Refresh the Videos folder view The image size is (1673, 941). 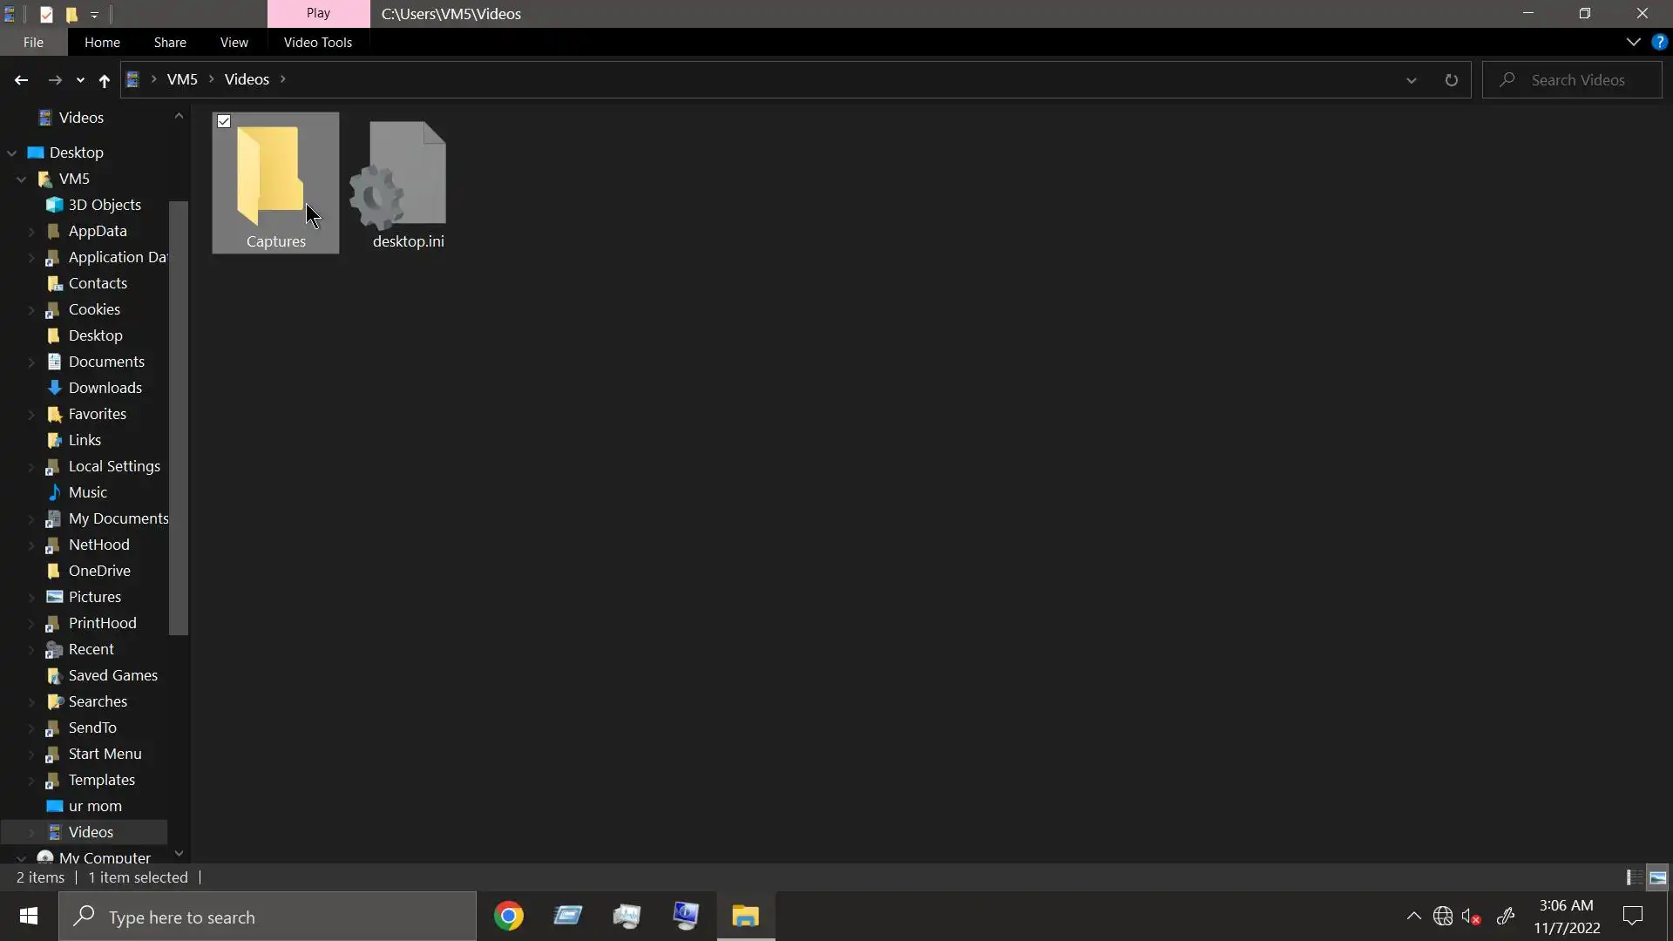1451,80
